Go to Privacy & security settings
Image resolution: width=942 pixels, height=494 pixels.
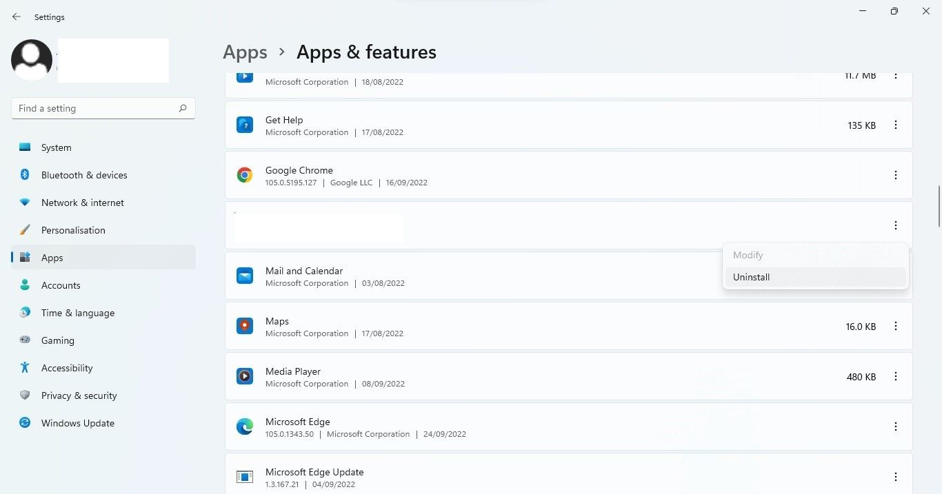(x=103, y=395)
